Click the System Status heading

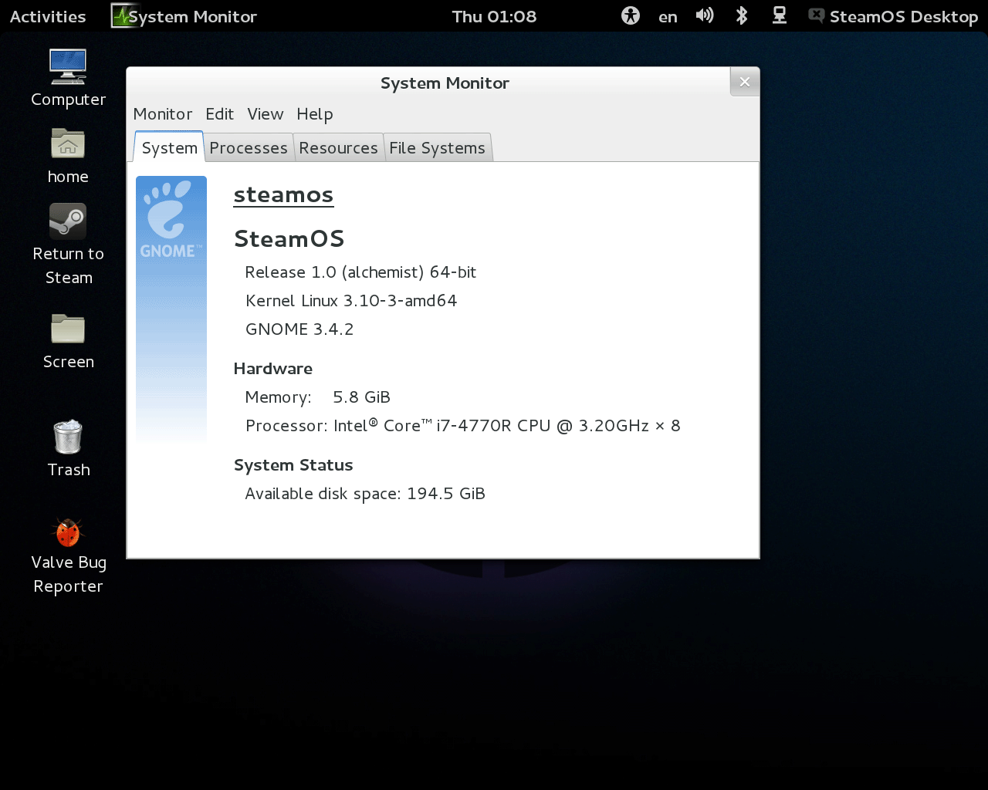pos(293,465)
